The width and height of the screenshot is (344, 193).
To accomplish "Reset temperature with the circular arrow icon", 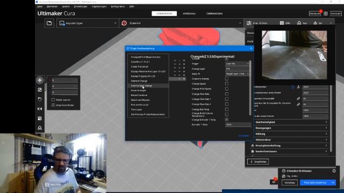I will pos(292,87).
